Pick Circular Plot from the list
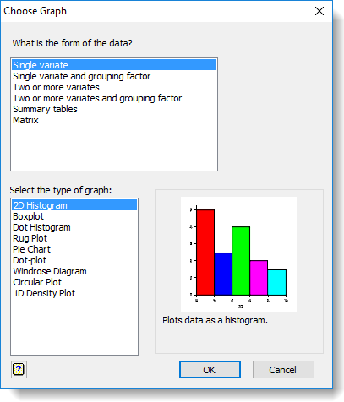Image resolution: width=344 pixels, height=402 pixels. (x=74, y=282)
